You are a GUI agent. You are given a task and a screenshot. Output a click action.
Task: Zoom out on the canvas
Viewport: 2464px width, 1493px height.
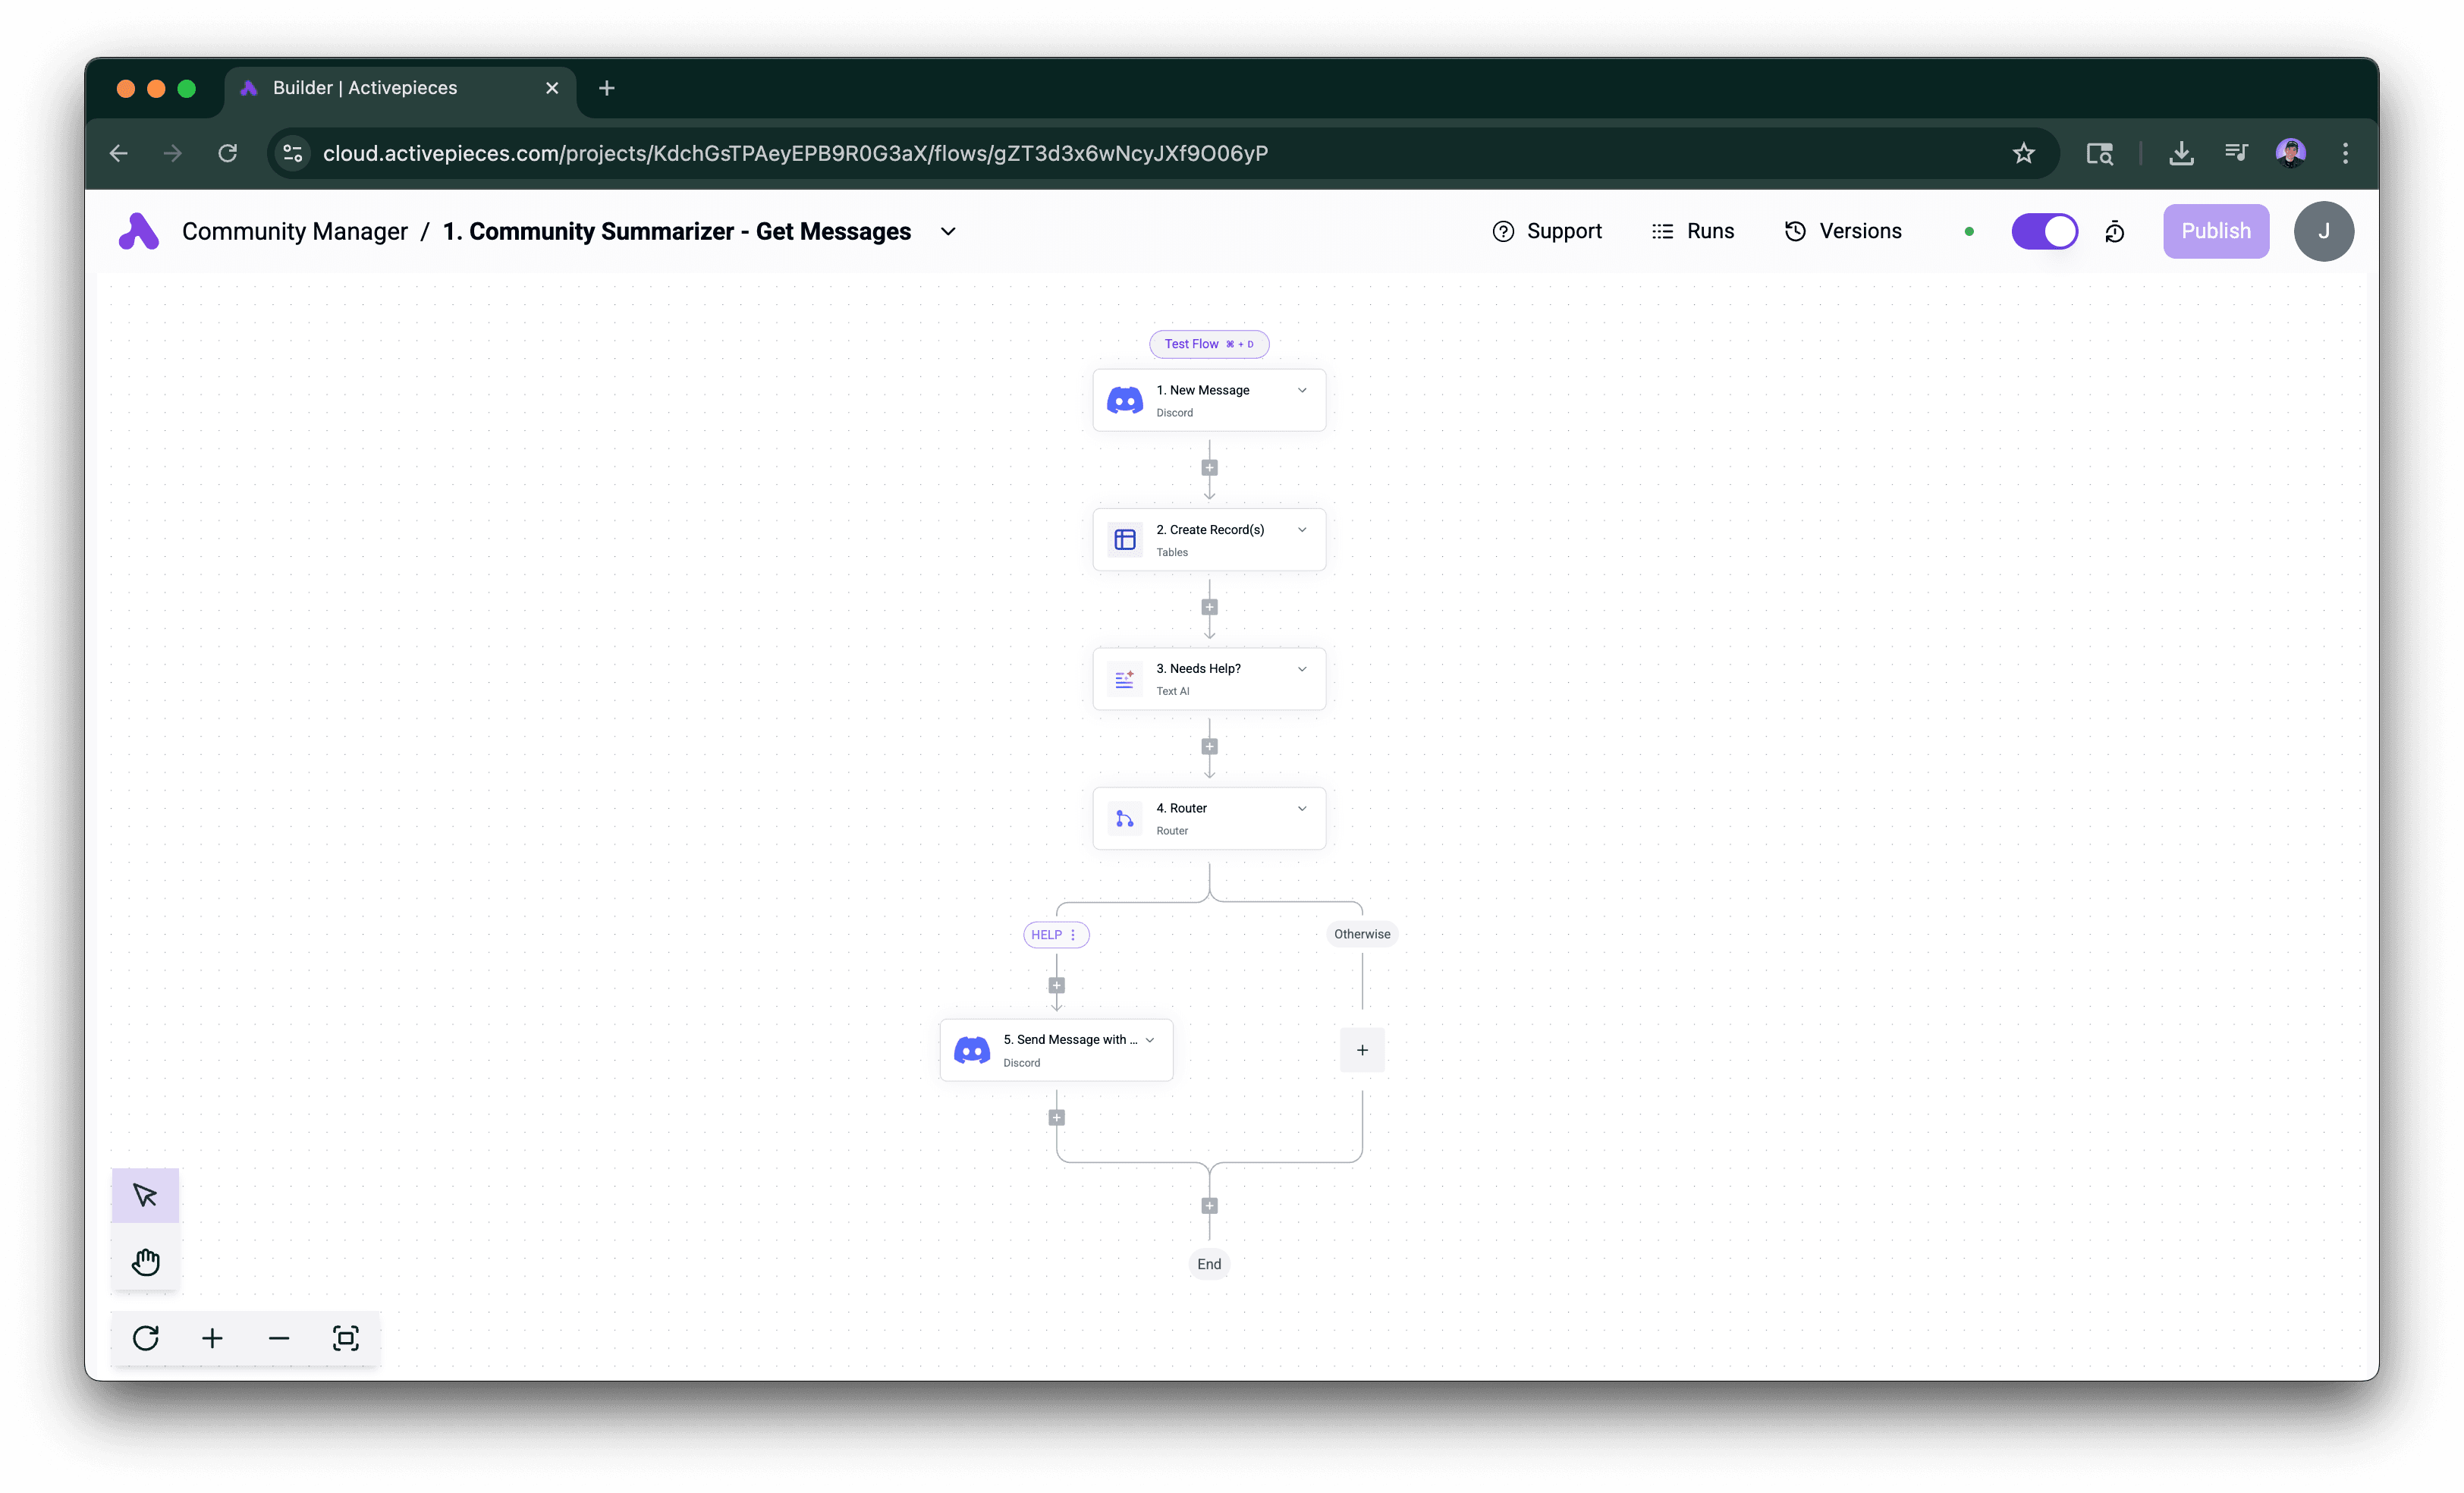tap(279, 1338)
